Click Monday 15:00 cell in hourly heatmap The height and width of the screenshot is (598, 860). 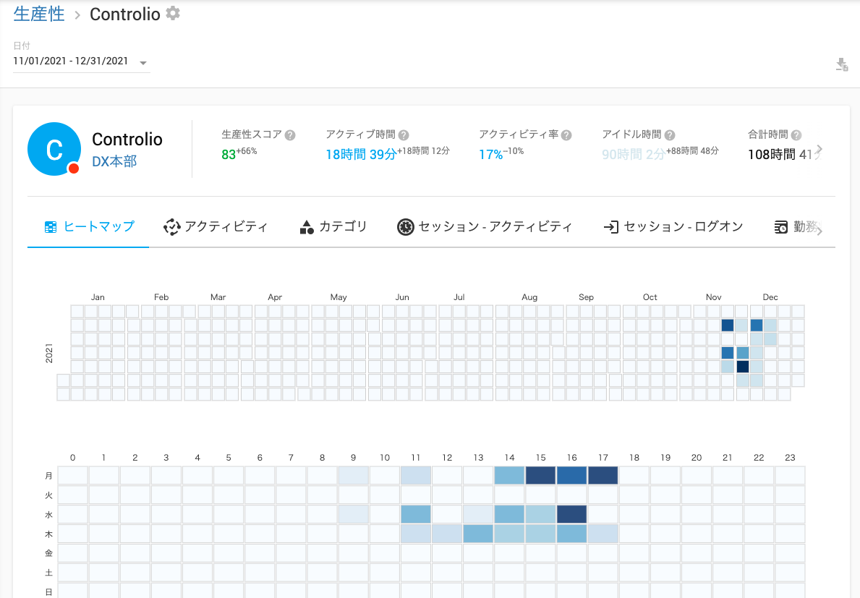(541, 475)
